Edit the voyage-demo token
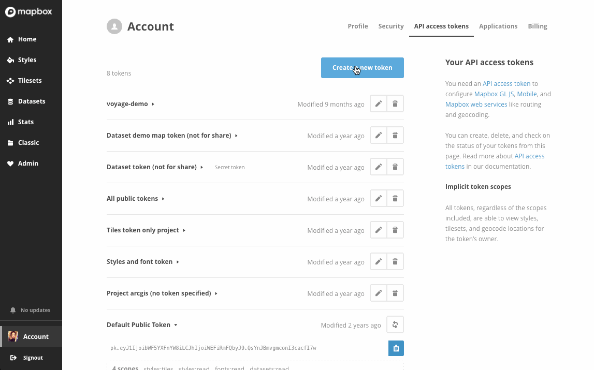The image size is (594, 370). (x=379, y=104)
